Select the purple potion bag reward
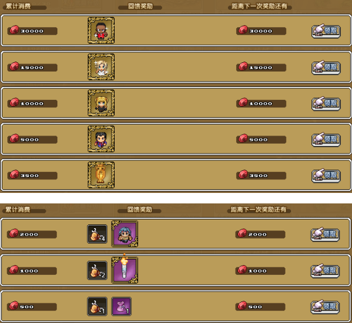Image resolution: width=352 pixels, height=323 pixels. tap(121, 306)
